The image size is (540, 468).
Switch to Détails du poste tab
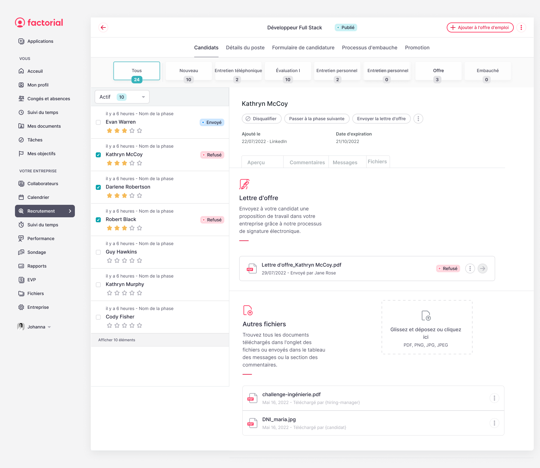click(x=245, y=47)
